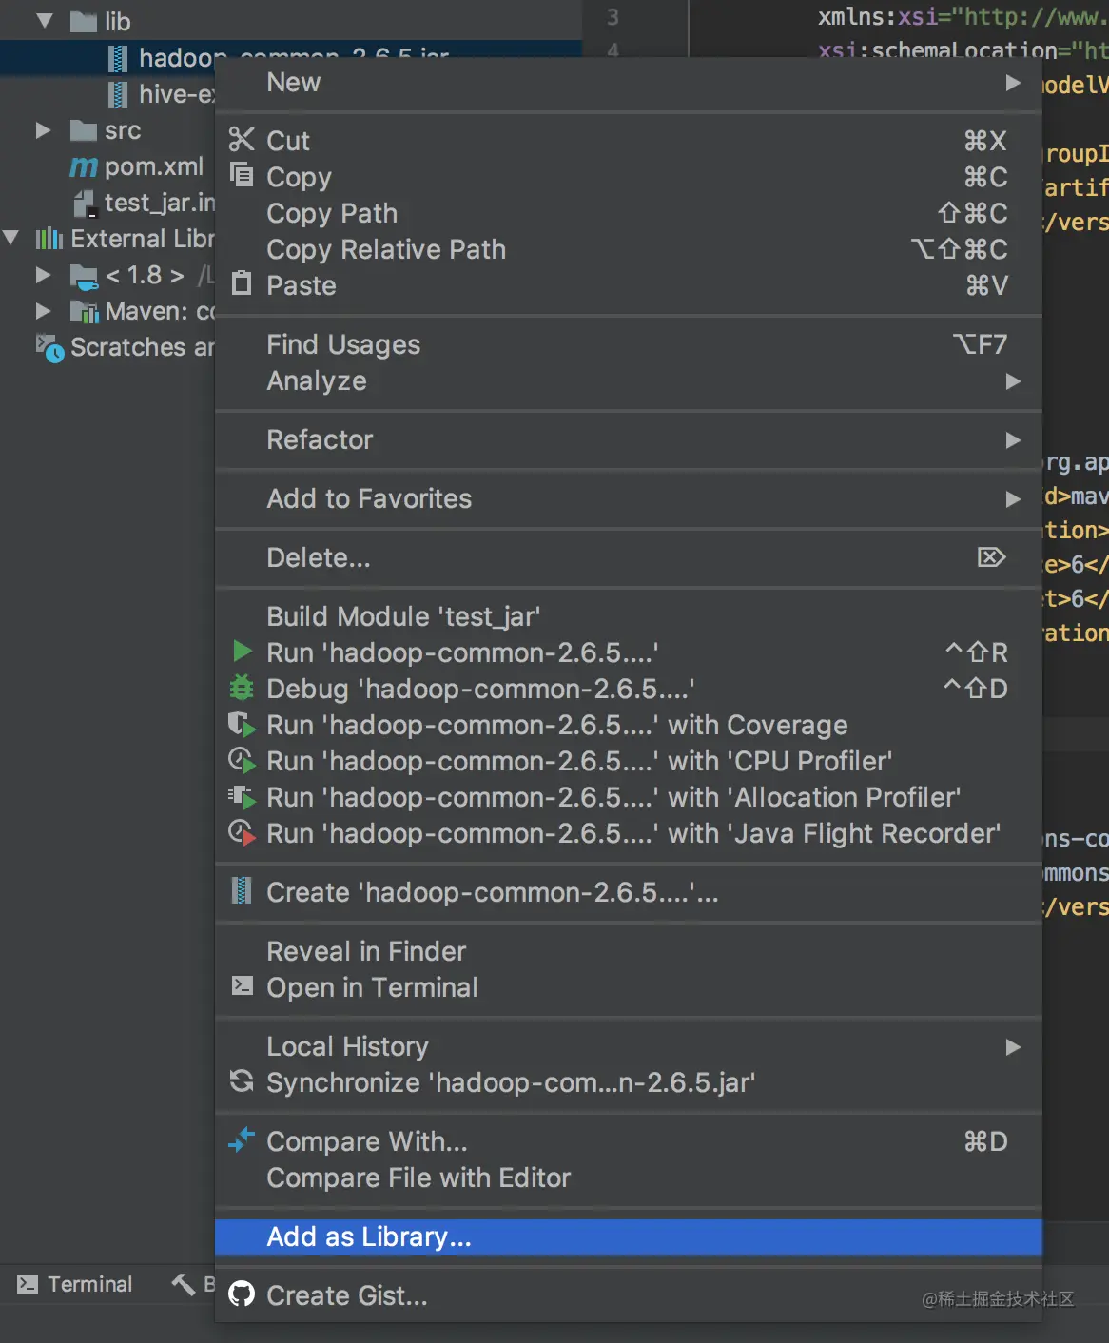1109x1343 pixels.
Task: Click the CPU Profiler run icon
Action: tap(242, 760)
